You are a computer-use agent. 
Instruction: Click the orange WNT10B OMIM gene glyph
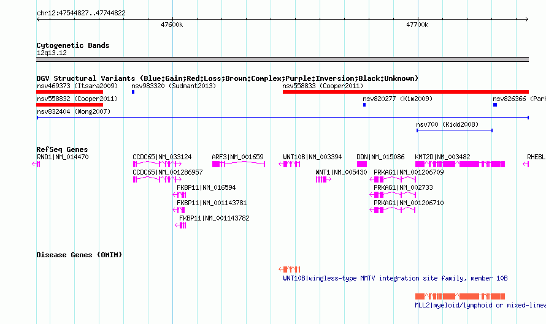pyautogui.click(x=290, y=269)
